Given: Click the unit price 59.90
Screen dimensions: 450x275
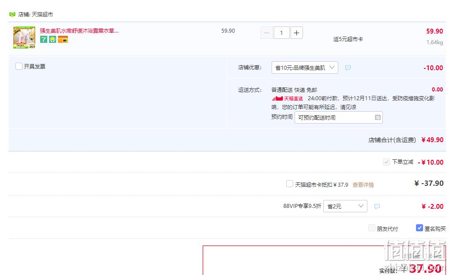Looking at the screenshot, I should pos(228,31).
